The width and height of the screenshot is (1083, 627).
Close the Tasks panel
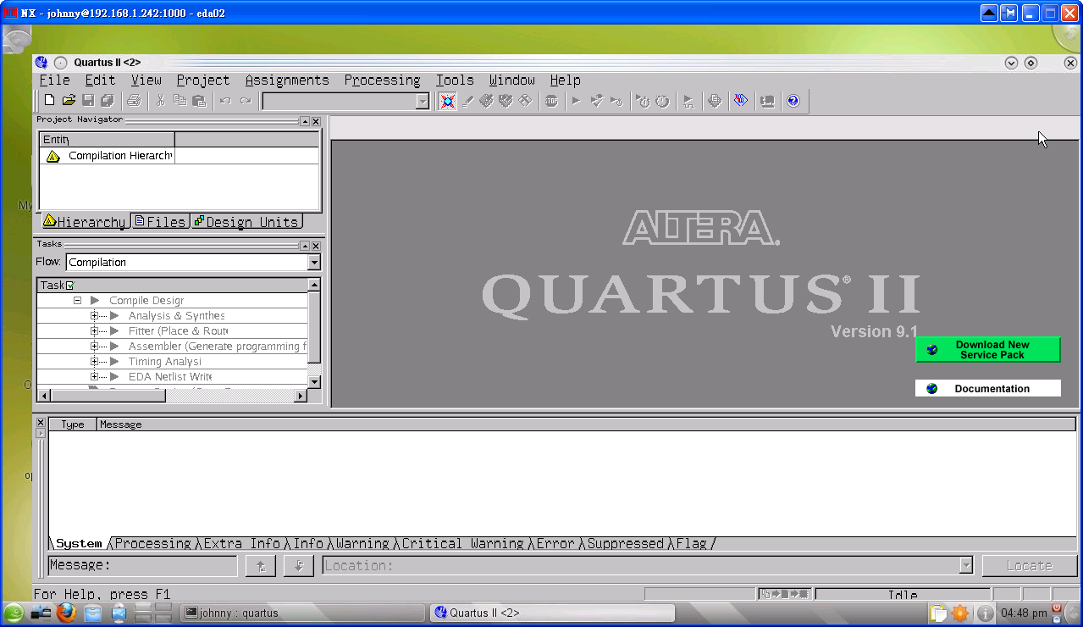tap(316, 246)
